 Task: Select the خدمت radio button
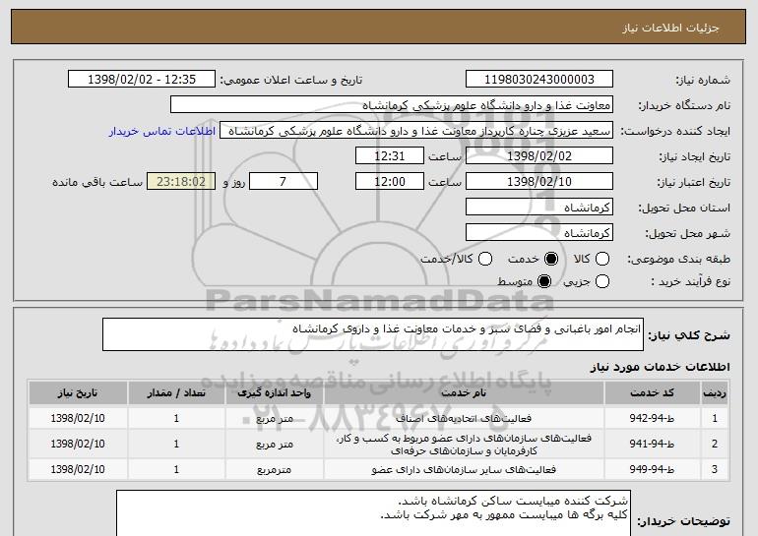tap(551, 260)
